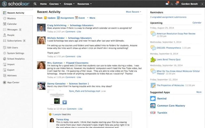Screen dimensions: 205x128
Task: Click the Import sidebar icon
Action: pyautogui.click(x=5, y=64)
